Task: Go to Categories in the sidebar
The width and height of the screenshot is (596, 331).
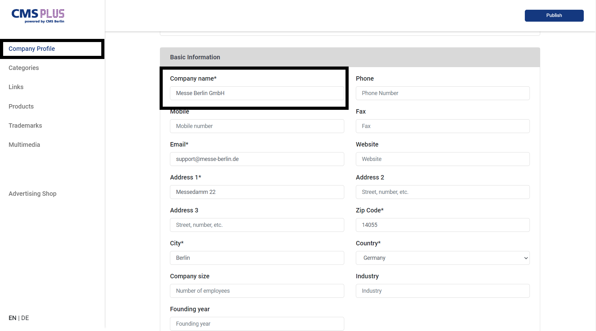Action: [24, 68]
